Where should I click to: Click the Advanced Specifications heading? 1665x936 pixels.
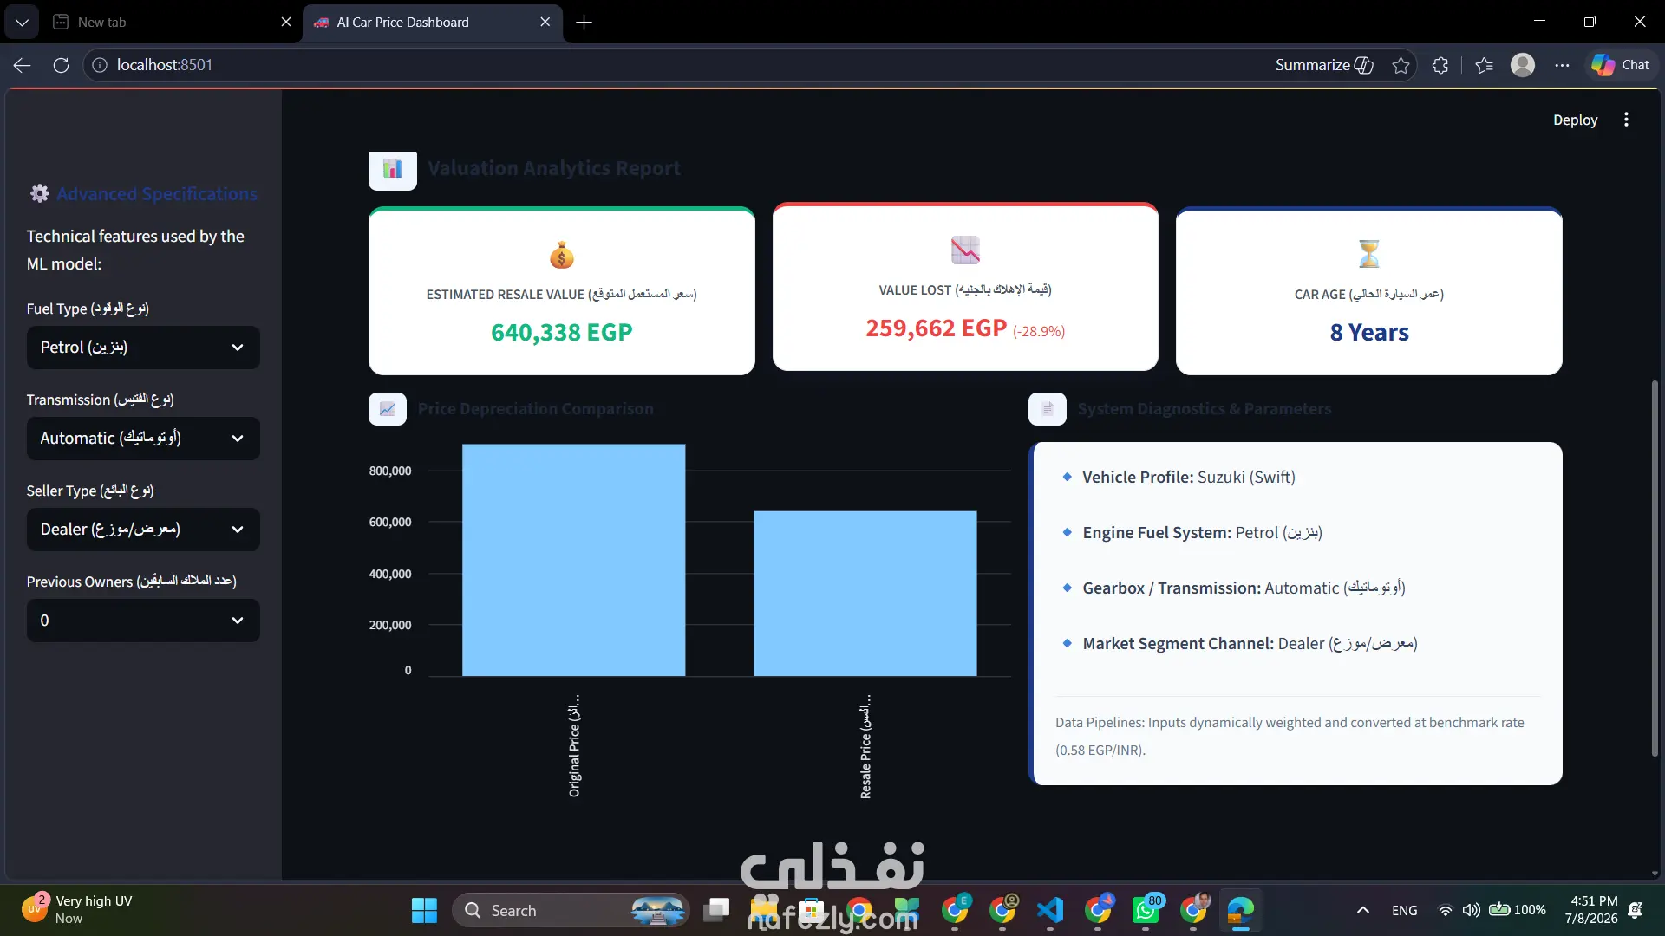(157, 194)
